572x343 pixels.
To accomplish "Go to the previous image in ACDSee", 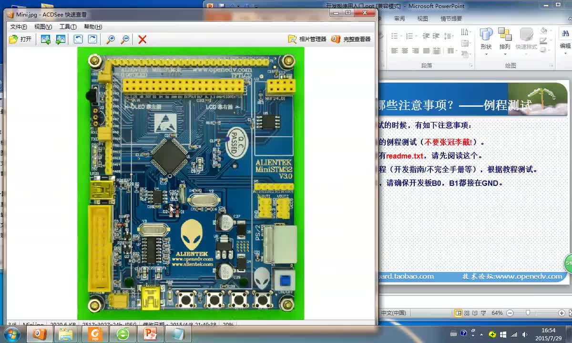I will tap(46, 40).
